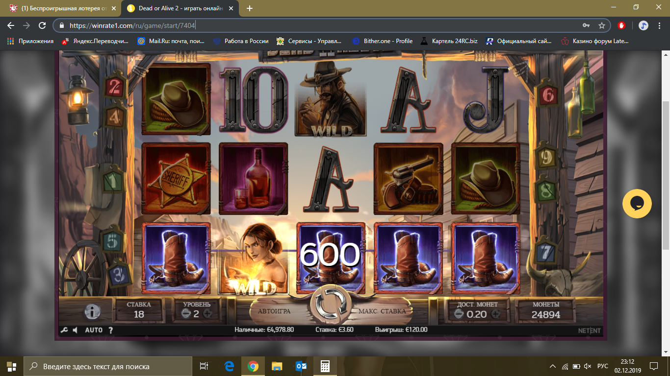
Task: Decrease the Уровень bet level
Action: 185,314
